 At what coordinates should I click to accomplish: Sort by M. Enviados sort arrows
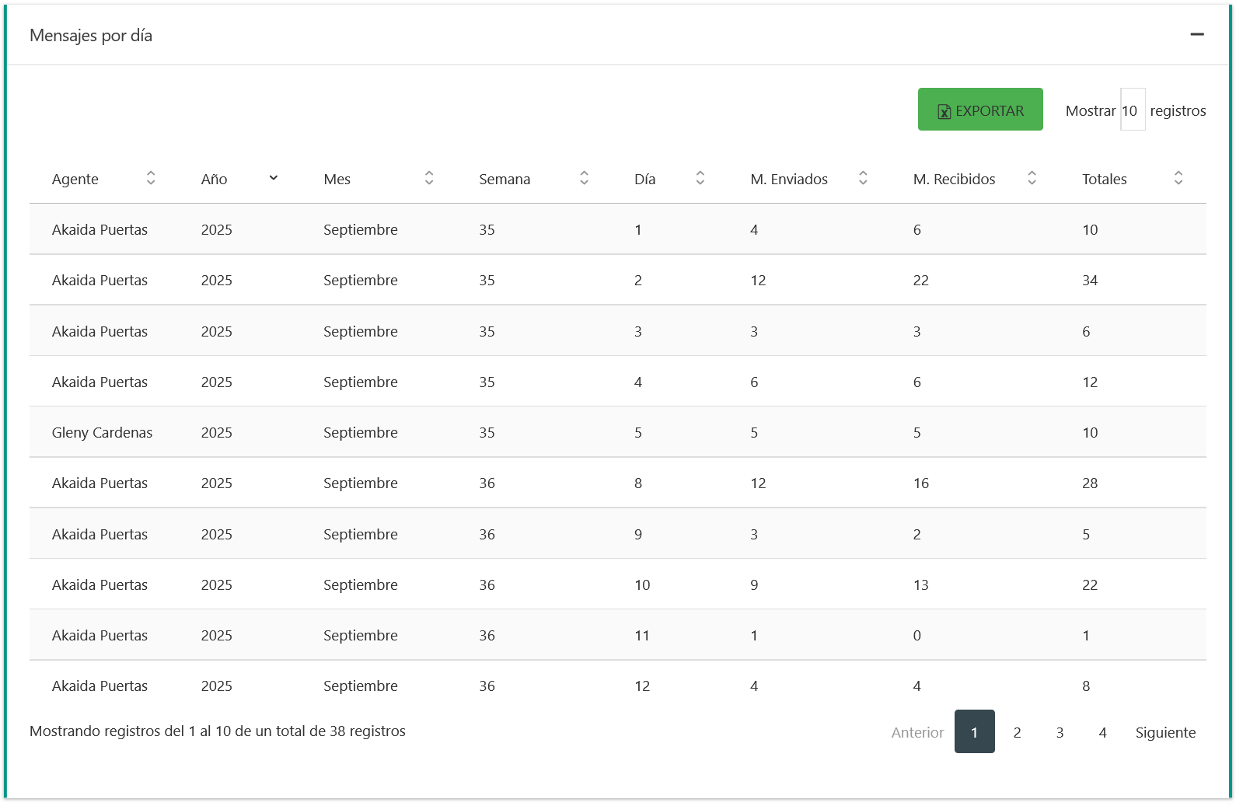tap(862, 178)
